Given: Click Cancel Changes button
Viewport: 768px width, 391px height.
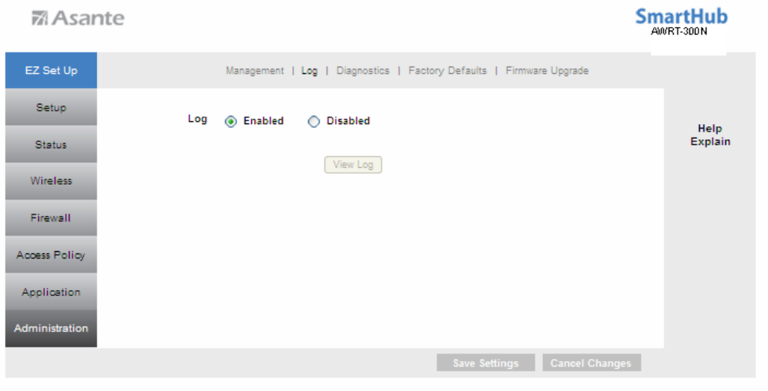Looking at the screenshot, I should 592,363.
